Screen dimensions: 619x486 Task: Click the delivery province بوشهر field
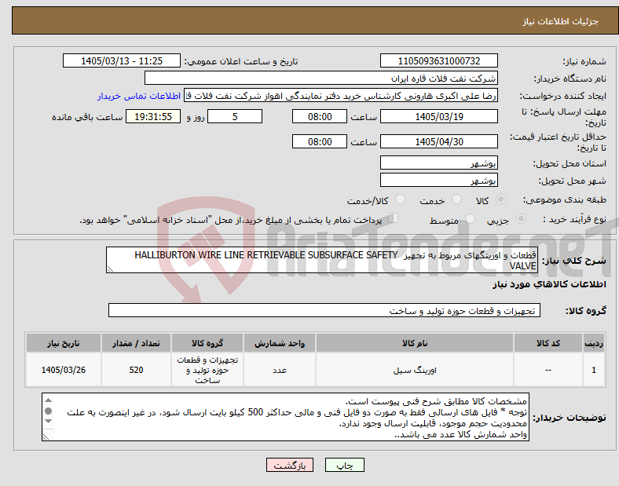click(x=438, y=163)
